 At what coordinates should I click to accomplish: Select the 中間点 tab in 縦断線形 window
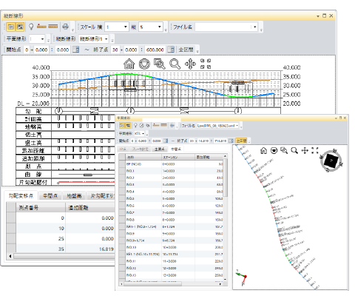click(x=50, y=196)
